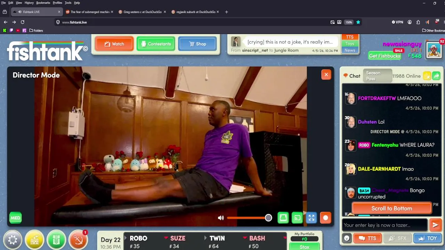
Task: Select the TWIN stock ticker
Action: click(217, 242)
